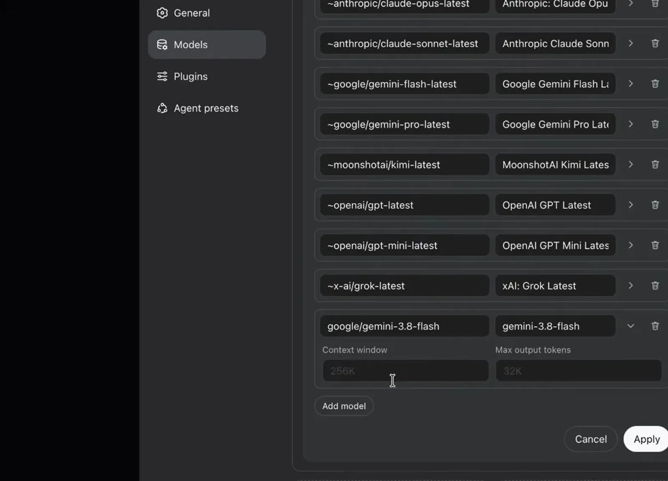The height and width of the screenshot is (481, 668).
Task: Click the Models database icon
Action: (x=162, y=45)
